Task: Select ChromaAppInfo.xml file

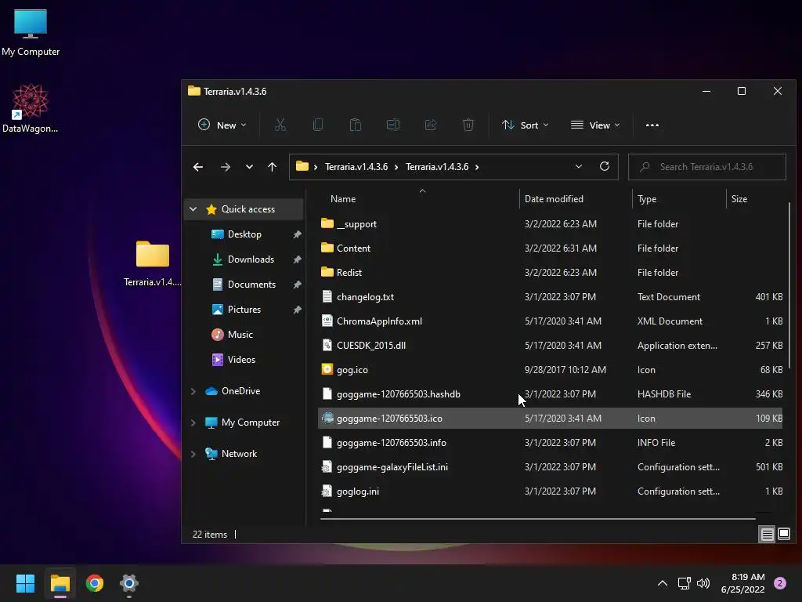Action: click(551, 321)
